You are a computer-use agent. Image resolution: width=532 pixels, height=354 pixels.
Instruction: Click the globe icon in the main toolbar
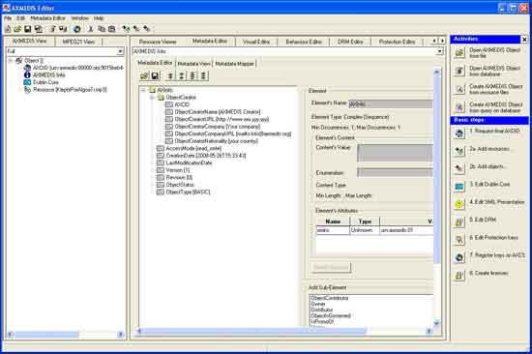77,29
